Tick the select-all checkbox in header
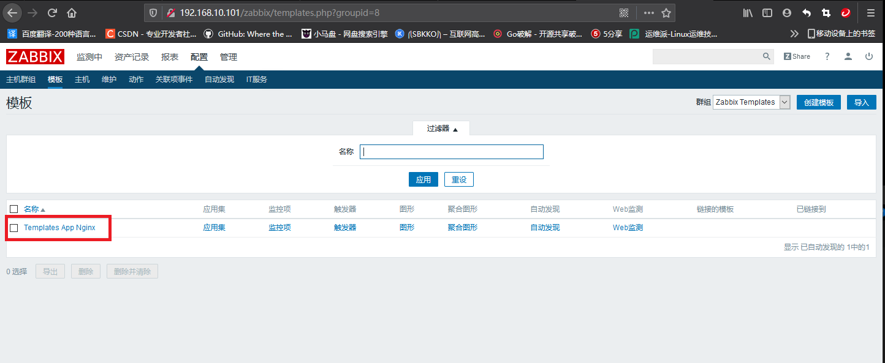 [14, 209]
